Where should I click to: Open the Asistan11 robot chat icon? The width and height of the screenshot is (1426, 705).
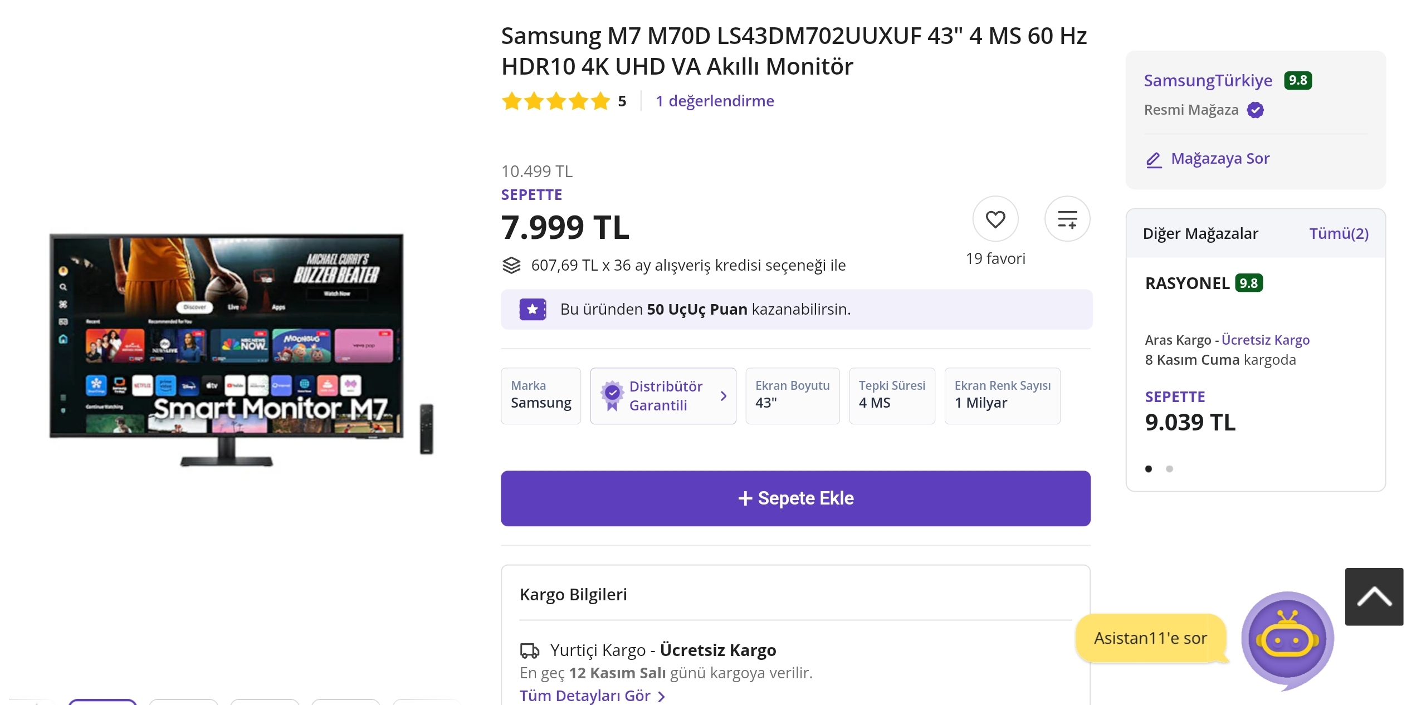pyautogui.click(x=1287, y=639)
